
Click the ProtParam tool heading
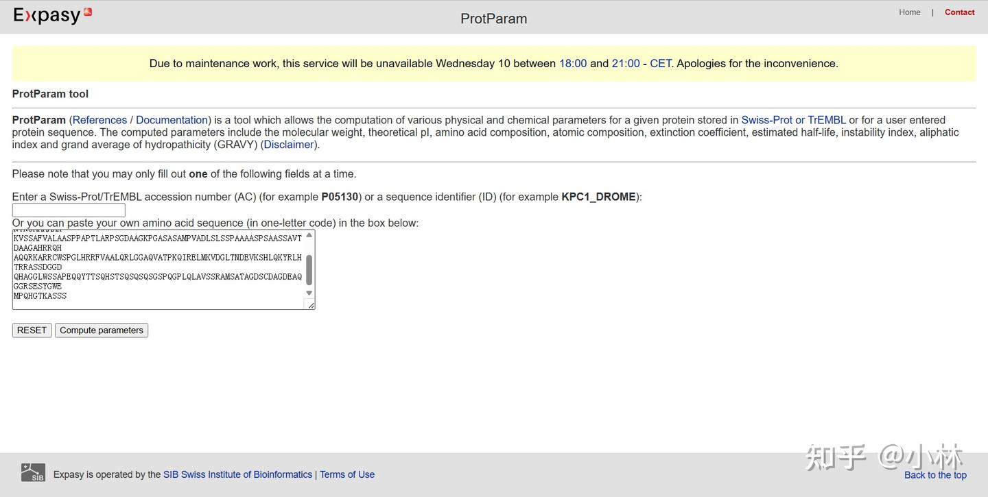point(50,94)
